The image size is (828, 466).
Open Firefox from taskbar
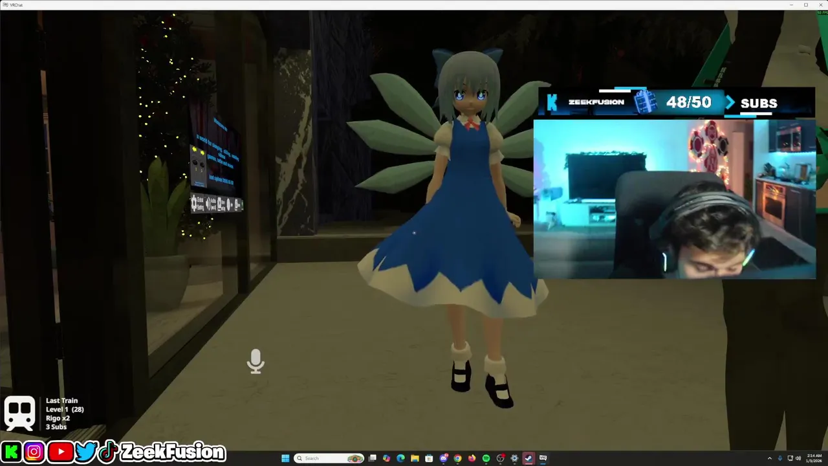472,458
